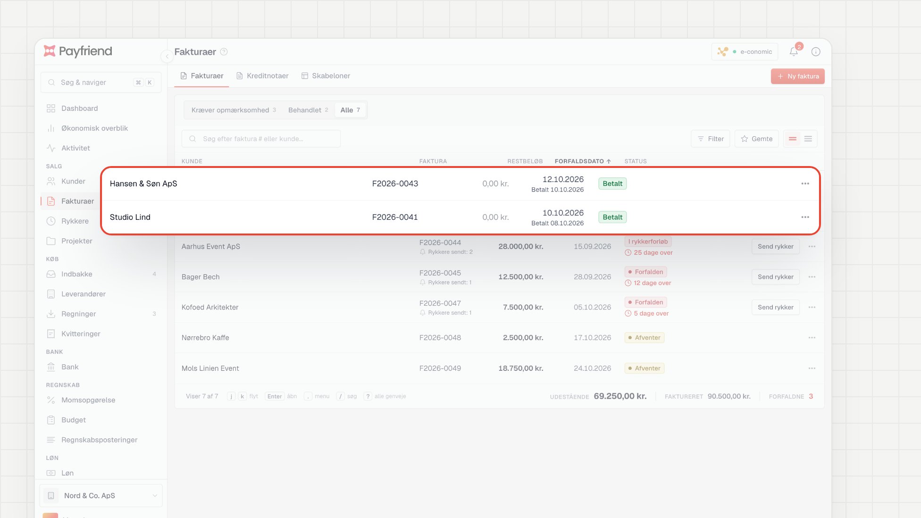The image size is (921, 518).
Task: Select the Kræver opmærksomhed filter
Action: pyautogui.click(x=234, y=110)
